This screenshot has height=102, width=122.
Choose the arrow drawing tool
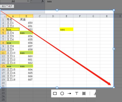click(69, 93)
